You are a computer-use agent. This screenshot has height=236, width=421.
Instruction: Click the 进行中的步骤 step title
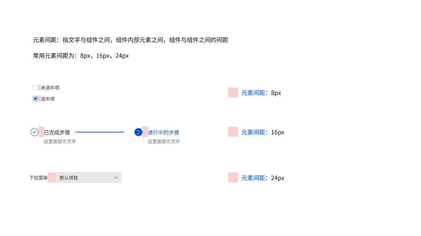click(x=163, y=132)
